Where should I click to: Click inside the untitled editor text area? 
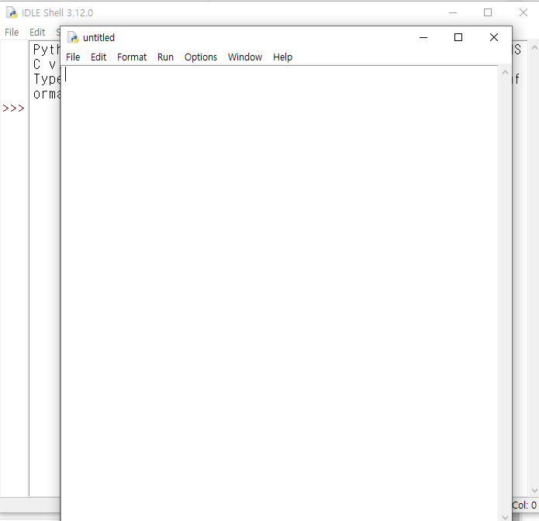(x=280, y=294)
